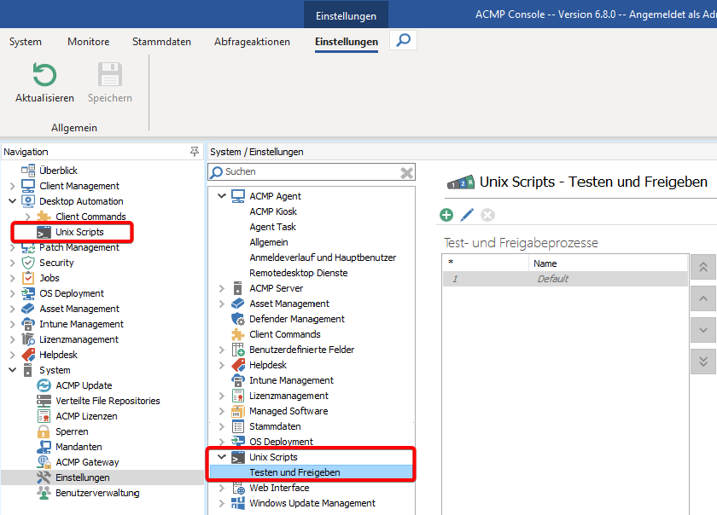Switch to the Monitore menu tab
The image size is (717, 515).
point(88,41)
